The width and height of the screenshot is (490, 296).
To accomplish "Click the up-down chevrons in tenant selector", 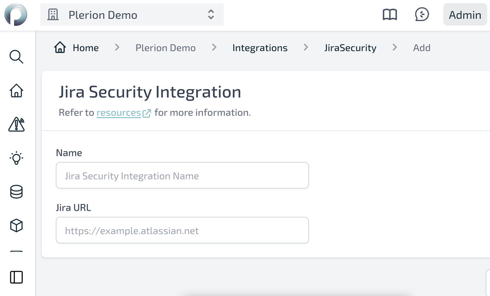I will click(211, 14).
